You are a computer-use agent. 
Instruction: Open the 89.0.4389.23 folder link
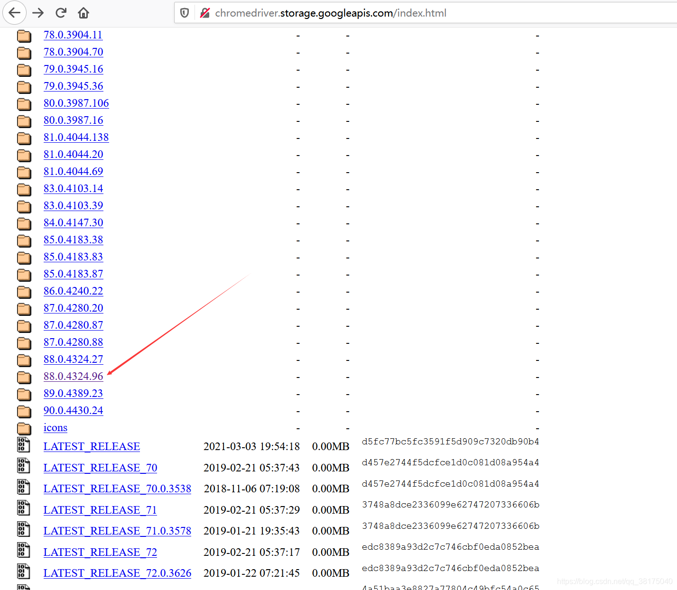[x=74, y=394]
